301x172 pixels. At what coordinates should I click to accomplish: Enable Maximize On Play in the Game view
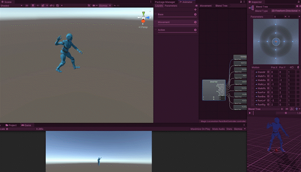pyautogui.click(x=200, y=129)
